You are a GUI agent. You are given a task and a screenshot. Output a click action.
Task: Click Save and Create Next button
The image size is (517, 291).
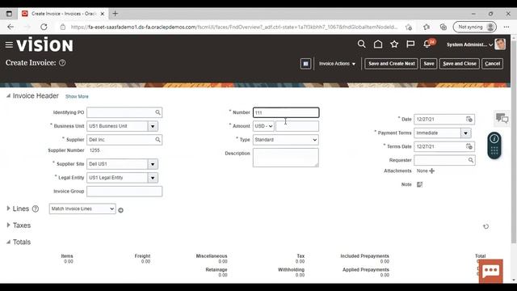pos(391,64)
